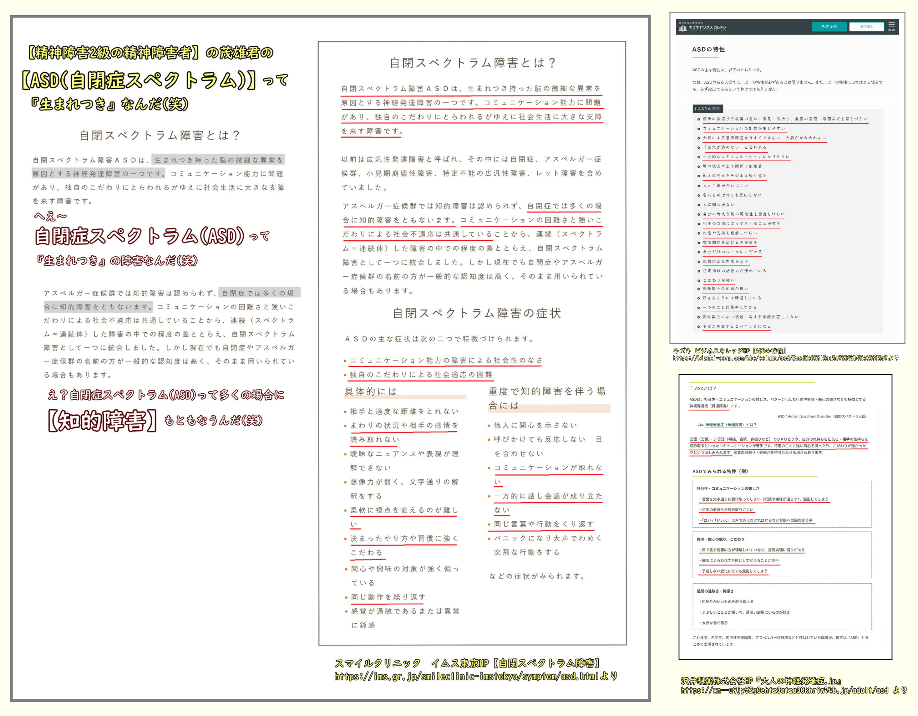
Task: Click the large 【知的障害】 caption text
Action: point(103,421)
